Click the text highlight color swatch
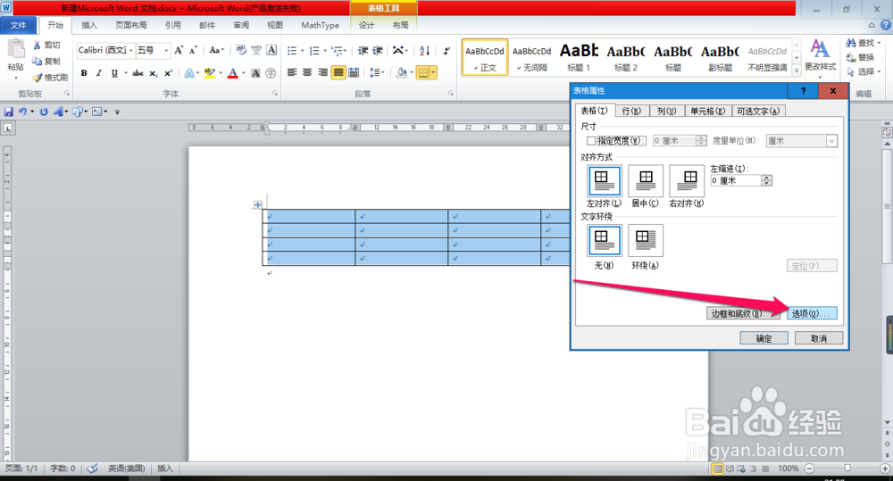 [x=209, y=73]
